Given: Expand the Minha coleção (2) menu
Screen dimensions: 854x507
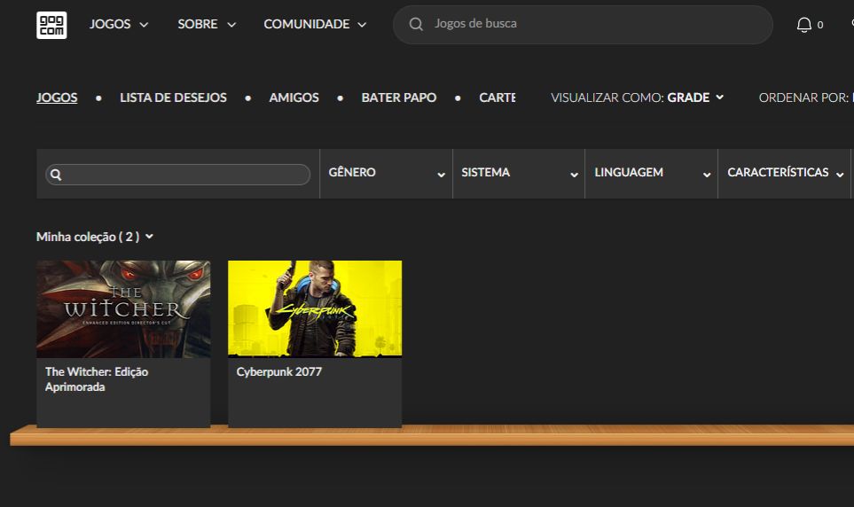Looking at the screenshot, I should point(95,237).
